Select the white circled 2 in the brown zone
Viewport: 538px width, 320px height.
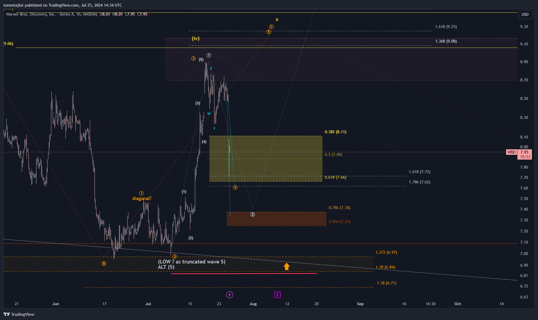[x=252, y=215]
